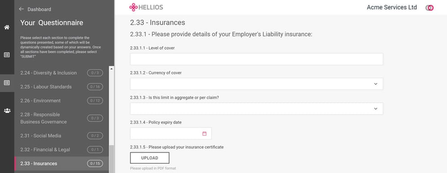Expand the Currency of cover dropdown
The height and width of the screenshot is (173, 447).
(x=257, y=84)
